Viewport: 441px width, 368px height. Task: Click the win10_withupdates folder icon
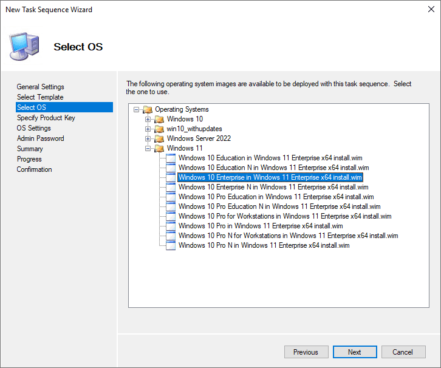click(160, 129)
